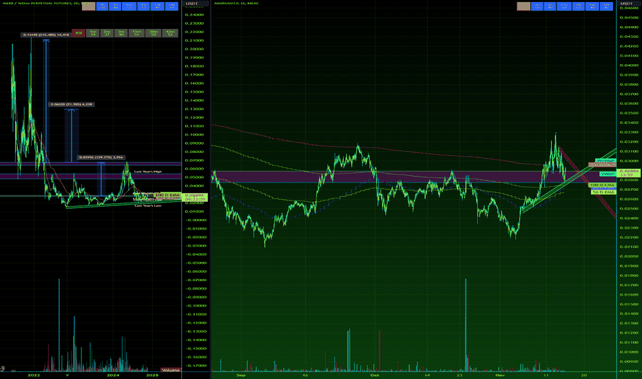Select the 129.77% price range measurement label

pos(101,157)
